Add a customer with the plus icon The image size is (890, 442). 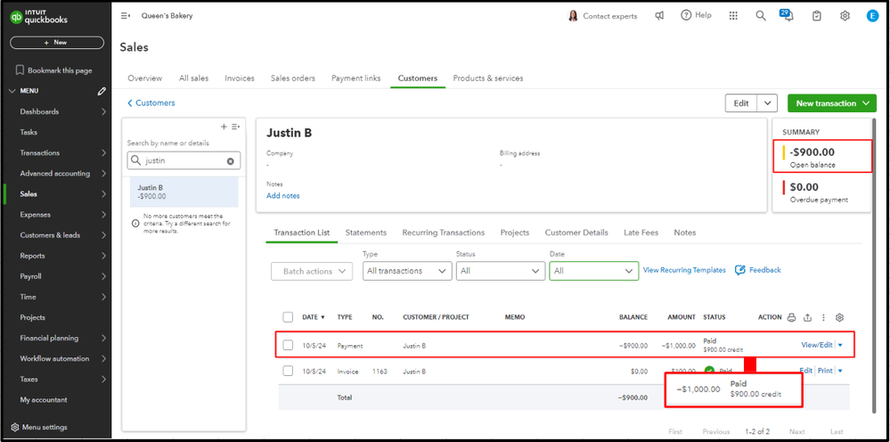(x=224, y=127)
